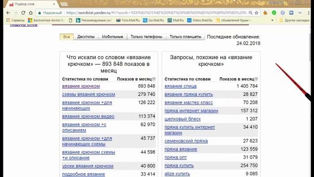Screen dimensions: 314x177
Task: Go back with the browser back arrow
Action: 8,13
